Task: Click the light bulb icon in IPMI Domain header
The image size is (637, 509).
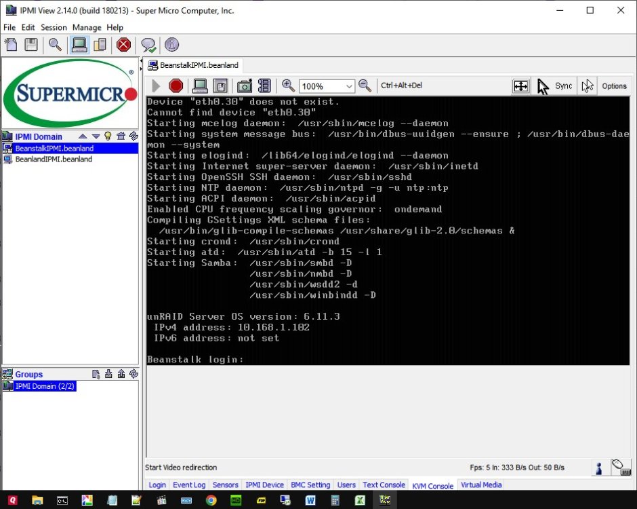Action: (x=108, y=136)
